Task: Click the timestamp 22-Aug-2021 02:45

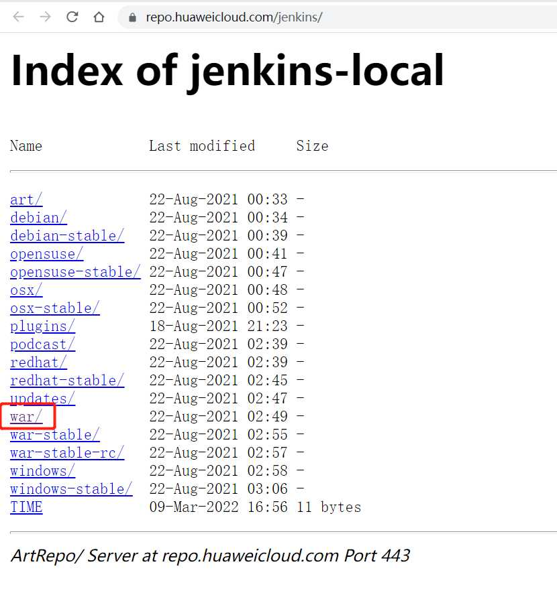Action: [x=219, y=381]
